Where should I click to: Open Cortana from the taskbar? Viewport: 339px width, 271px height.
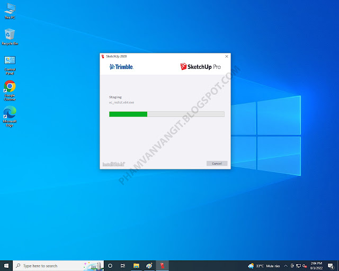pyautogui.click(x=110, y=266)
